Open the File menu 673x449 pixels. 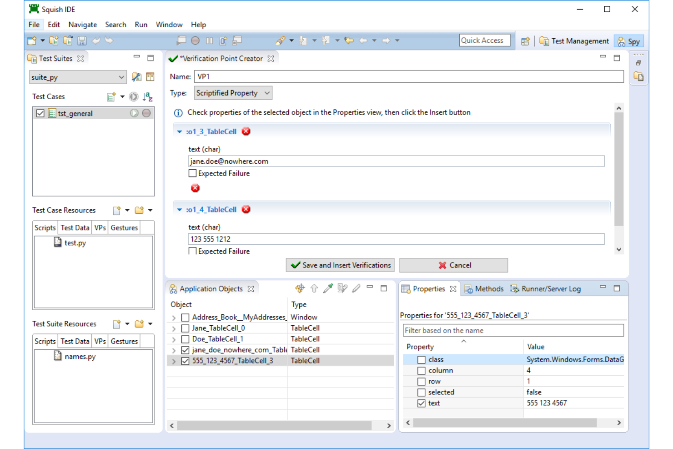[34, 25]
